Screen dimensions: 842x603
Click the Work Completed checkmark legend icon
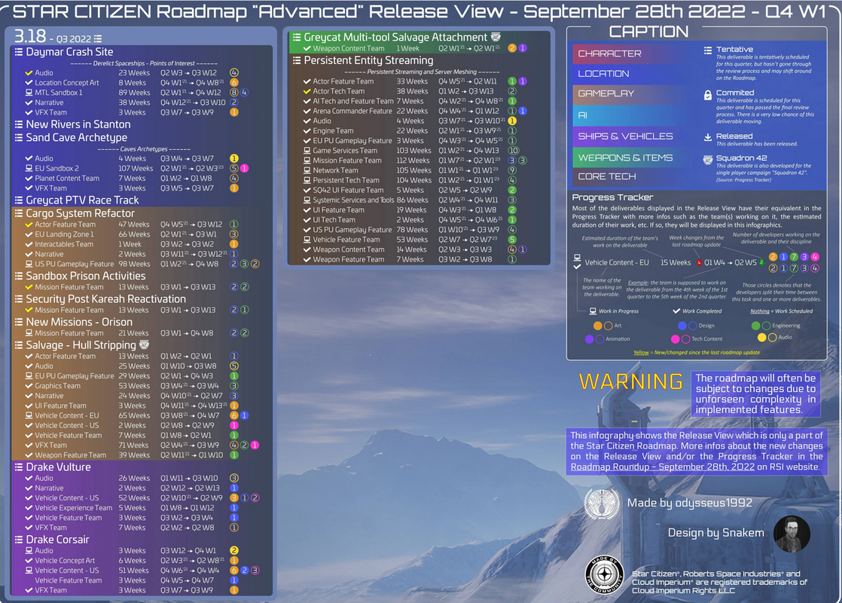click(x=676, y=311)
